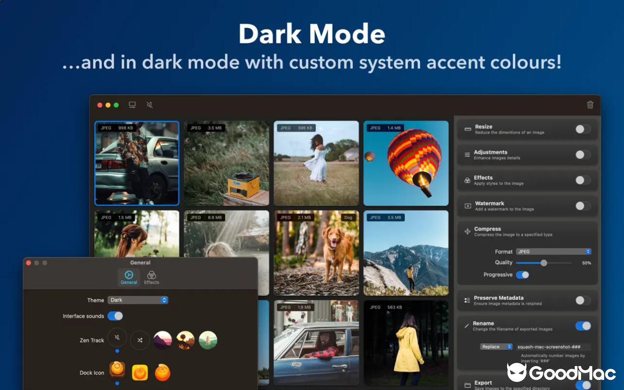The image size is (624, 390).
Task: Pick the yellow square Dock Icon
Action: coord(140,373)
